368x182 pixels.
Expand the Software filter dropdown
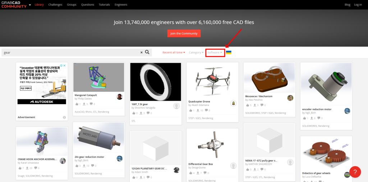(215, 52)
